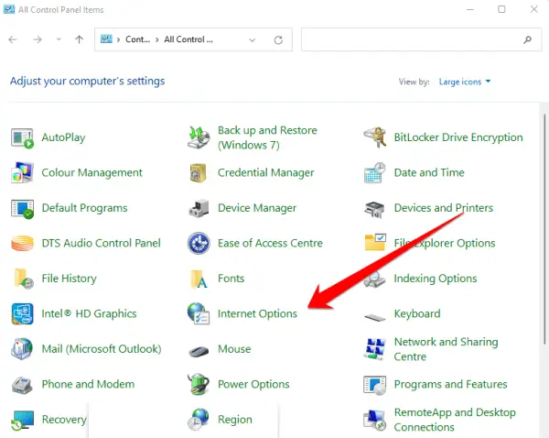Open the Device Manager link text
Viewport: 549px width, 438px height.
257,208
